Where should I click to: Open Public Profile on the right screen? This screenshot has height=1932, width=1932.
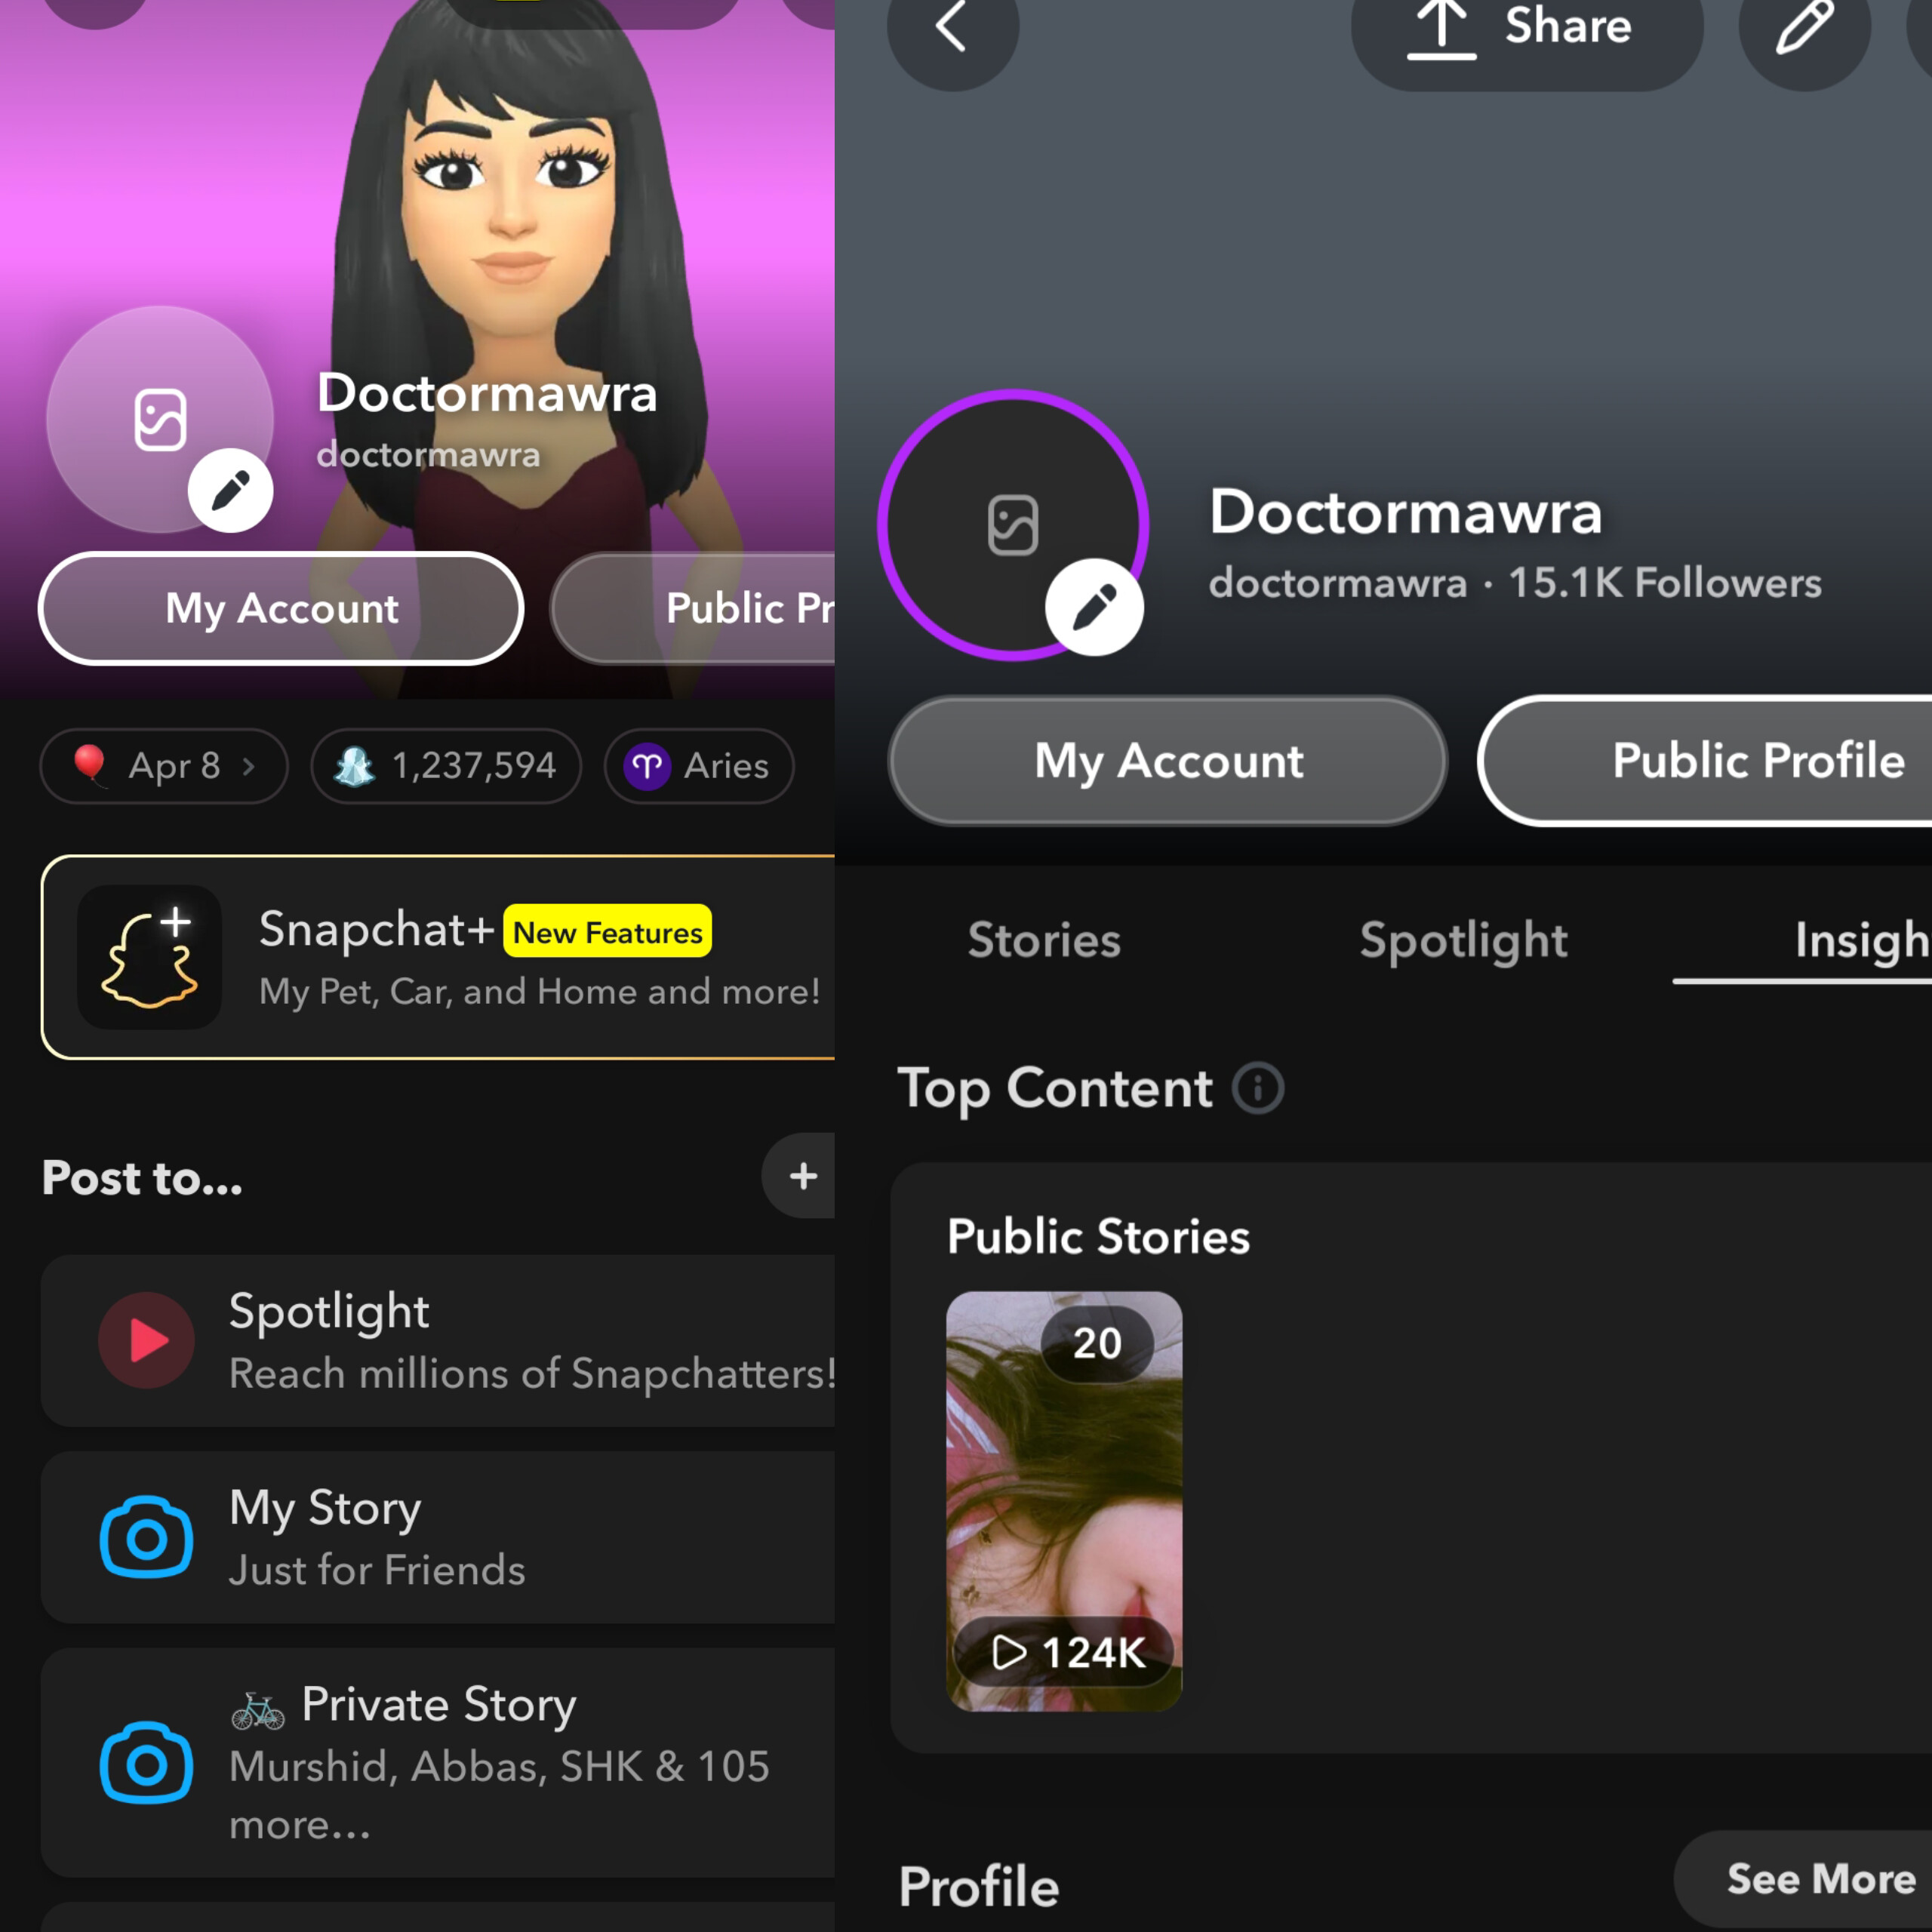click(1705, 761)
